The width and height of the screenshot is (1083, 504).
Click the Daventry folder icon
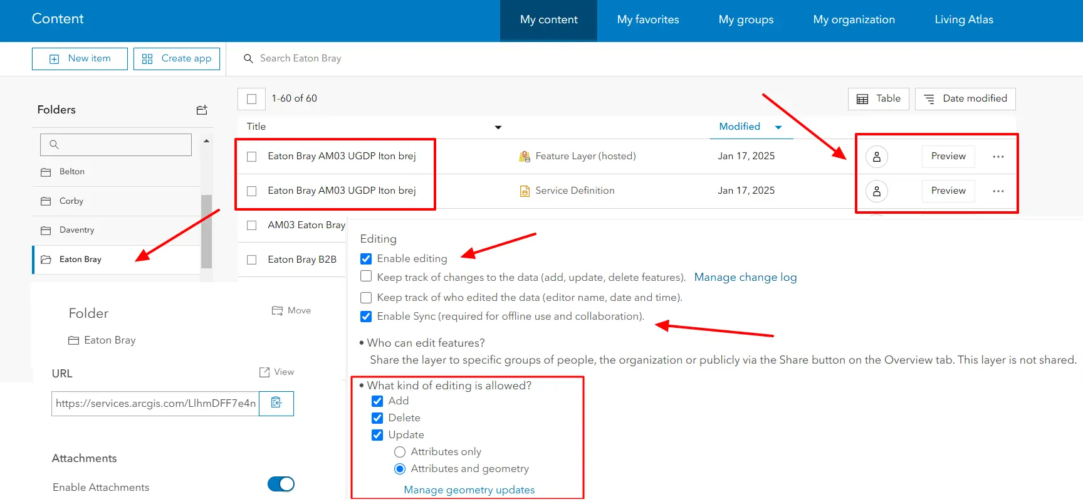pyautogui.click(x=46, y=230)
